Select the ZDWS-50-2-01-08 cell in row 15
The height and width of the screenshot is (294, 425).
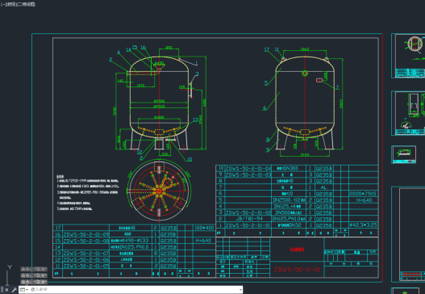(x=86, y=241)
